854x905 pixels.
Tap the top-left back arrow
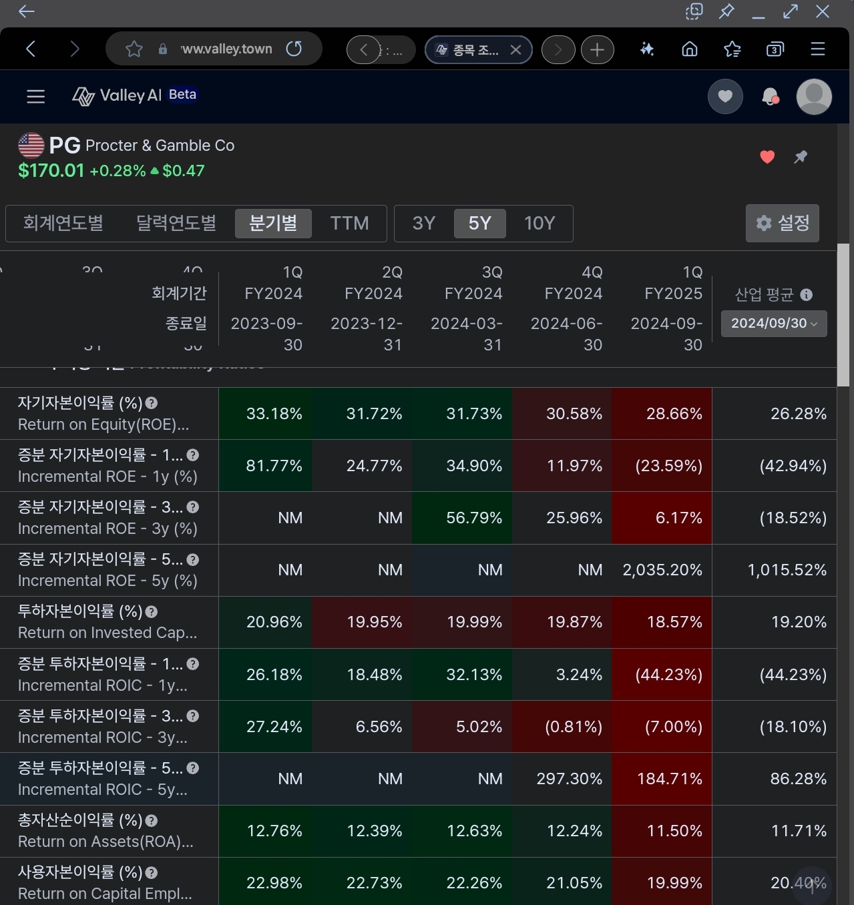[26, 11]
